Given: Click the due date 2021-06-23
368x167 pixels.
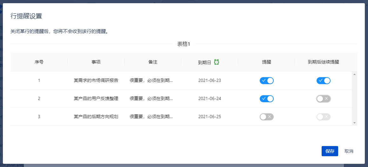Looking at the screenshot, I should 210,80.
